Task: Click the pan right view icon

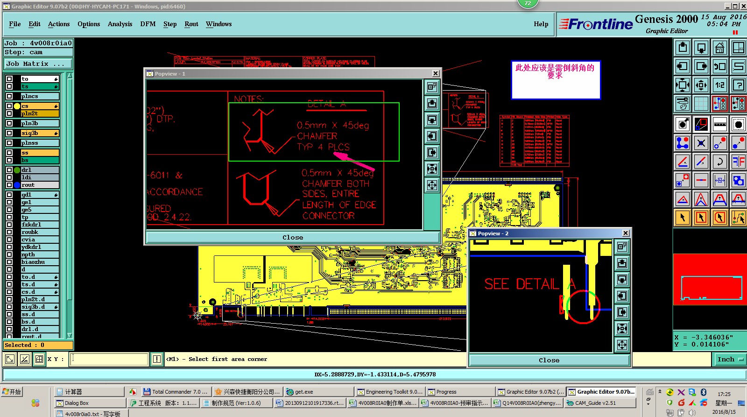Action: 701,66
